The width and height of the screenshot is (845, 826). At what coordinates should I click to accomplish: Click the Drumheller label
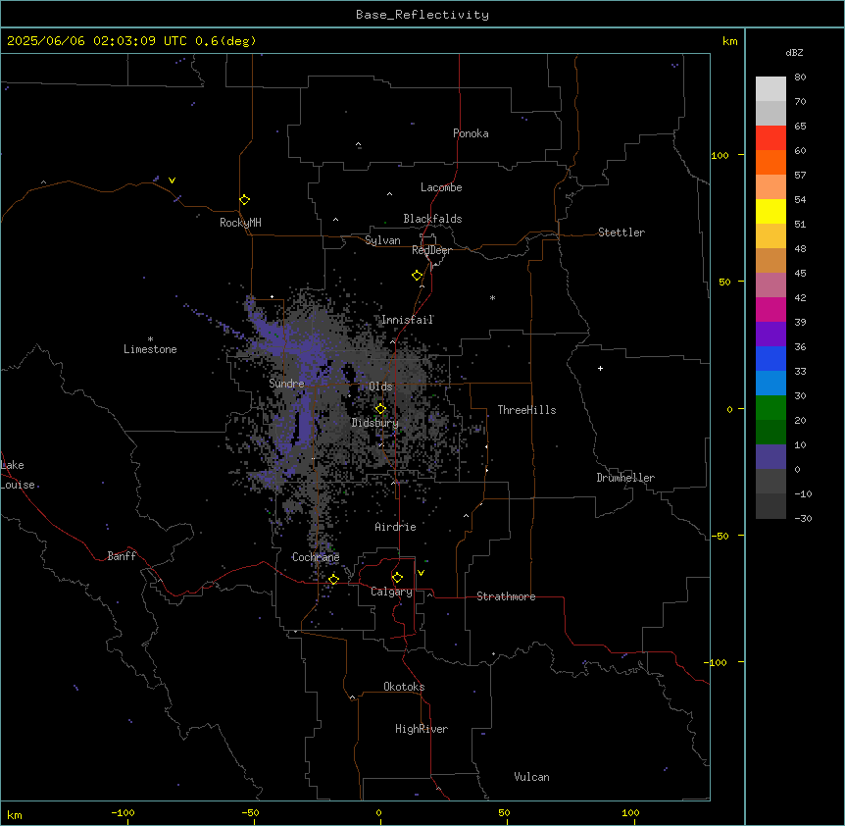625,478
